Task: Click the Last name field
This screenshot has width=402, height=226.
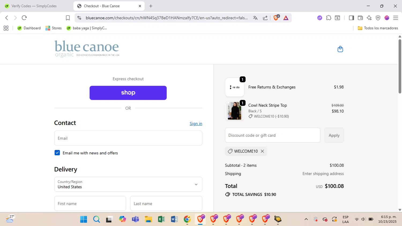Action: tap(166, 203)
